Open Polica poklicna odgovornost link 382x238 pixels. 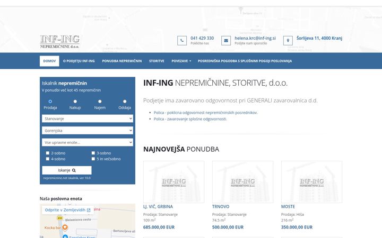pos(206,113)
